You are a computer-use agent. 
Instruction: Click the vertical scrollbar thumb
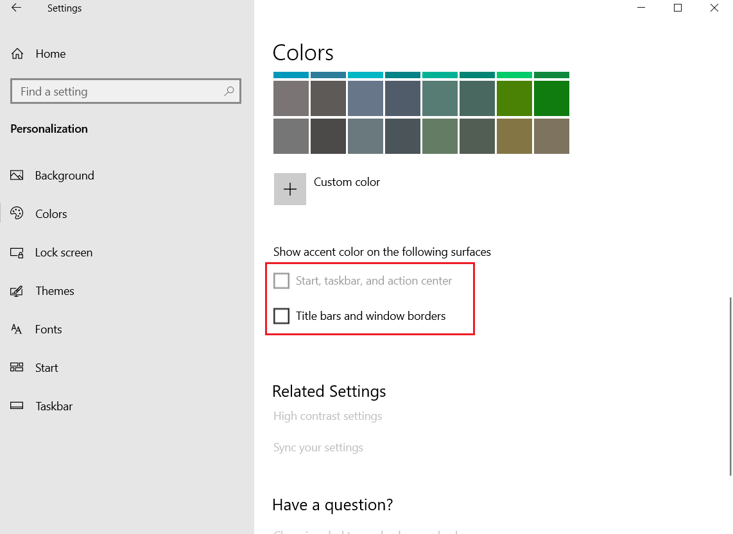(x=730, y=386)
